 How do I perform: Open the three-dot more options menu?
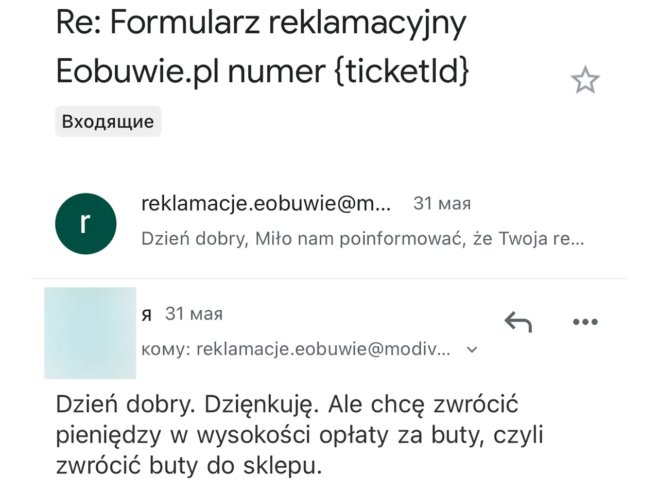coord(585,322)
